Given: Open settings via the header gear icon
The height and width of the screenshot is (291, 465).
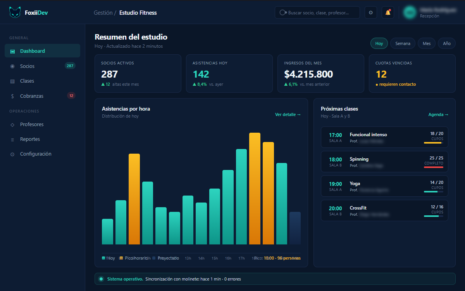Looking at the screenshot, I should tap(371, 12).
